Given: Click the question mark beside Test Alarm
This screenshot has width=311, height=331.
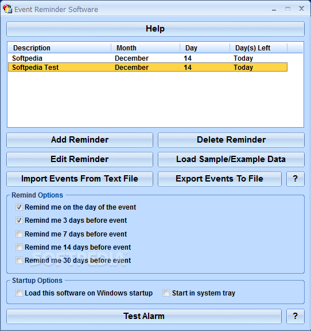Looking at the screenshot, I should click(296, 316).
